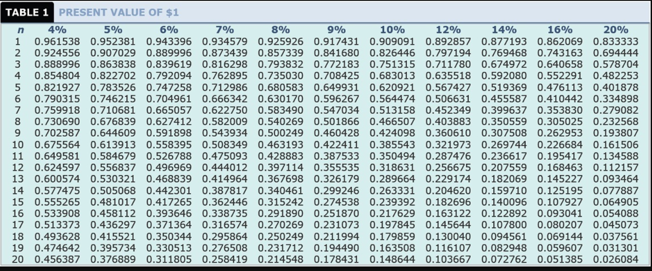This screenshot has height=271, width=652.
Task: Click the value 0.839619
Action: point(169,64)
